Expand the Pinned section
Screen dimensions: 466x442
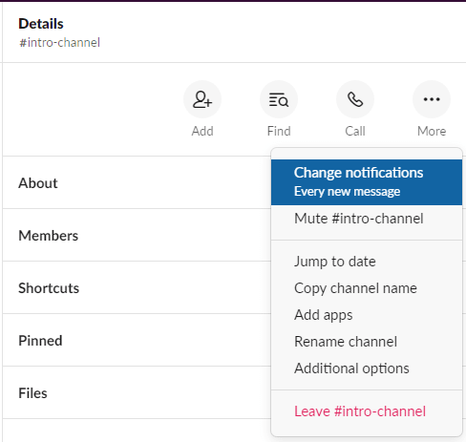click(x=137, y=340)
